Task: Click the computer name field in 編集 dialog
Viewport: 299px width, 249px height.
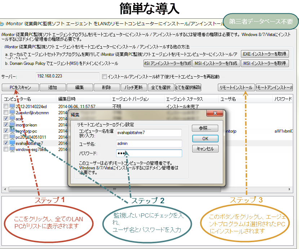Action: coord(149,133)
